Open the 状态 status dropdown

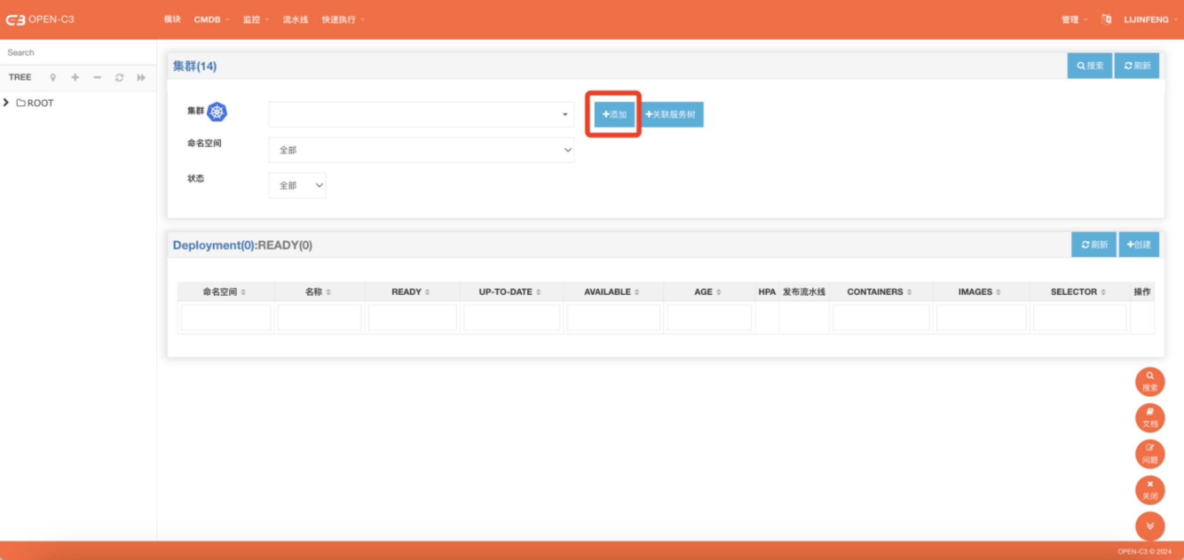tap(297, 185)
